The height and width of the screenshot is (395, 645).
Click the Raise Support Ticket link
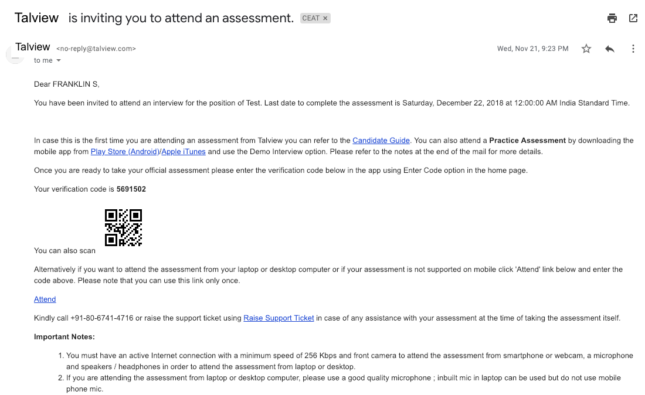tap(278, 318)
